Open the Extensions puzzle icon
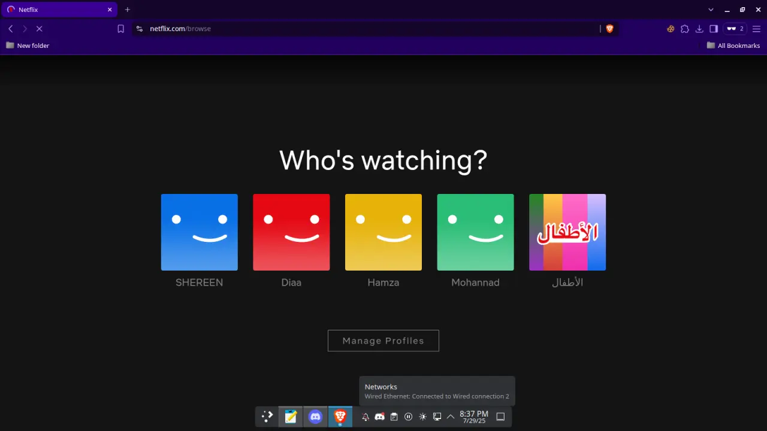 [685, 29]
